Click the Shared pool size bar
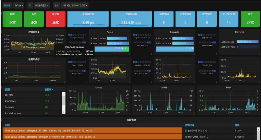Image resolution: width=261 pixels, height=140 pixels. click(x=118, y=43)
